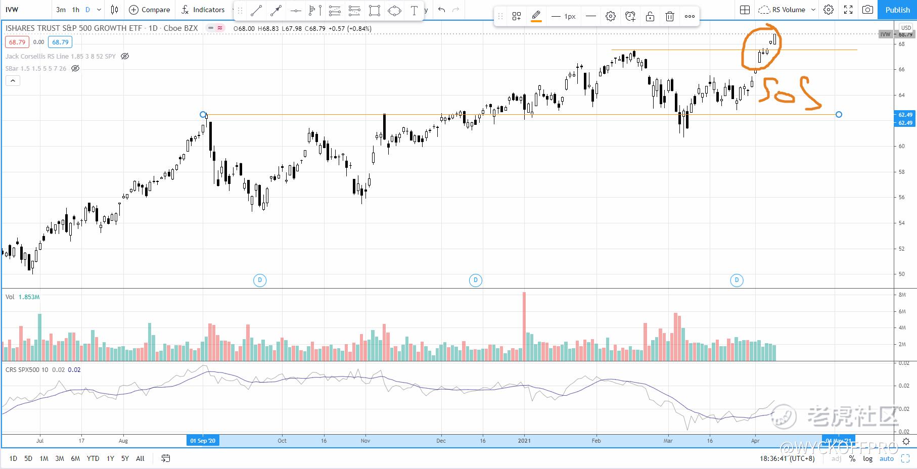The width and height of the screenshot is (917, 469).
Task: Collapse the indicator legend chevron
Action: (x=13, y=80)
